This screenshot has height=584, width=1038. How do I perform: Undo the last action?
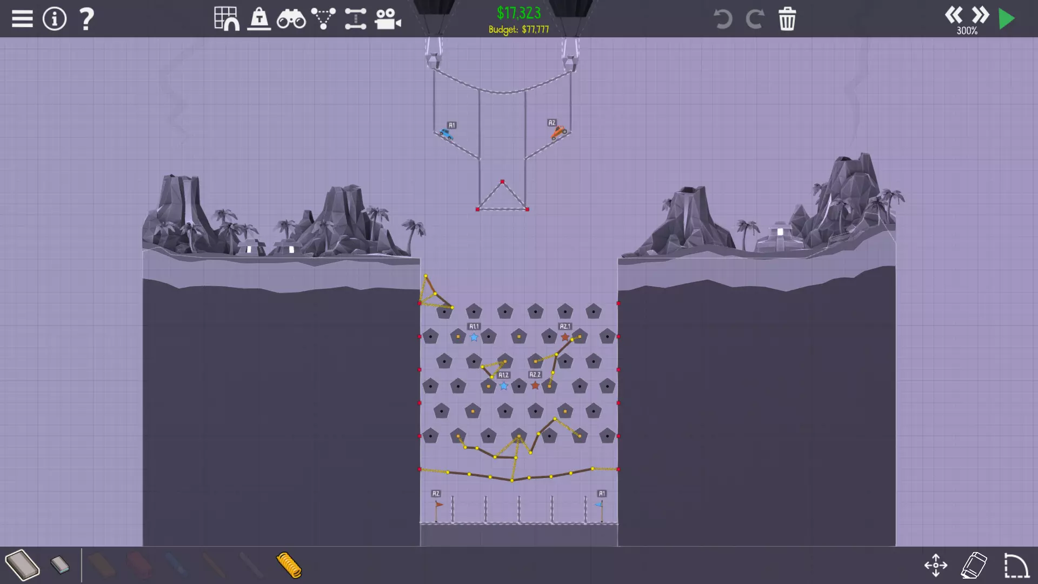722,19
